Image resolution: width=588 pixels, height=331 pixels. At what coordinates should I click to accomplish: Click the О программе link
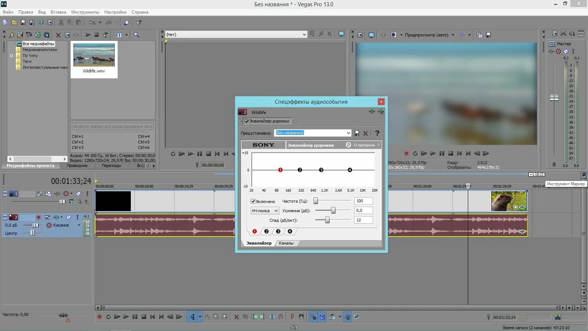364,145
